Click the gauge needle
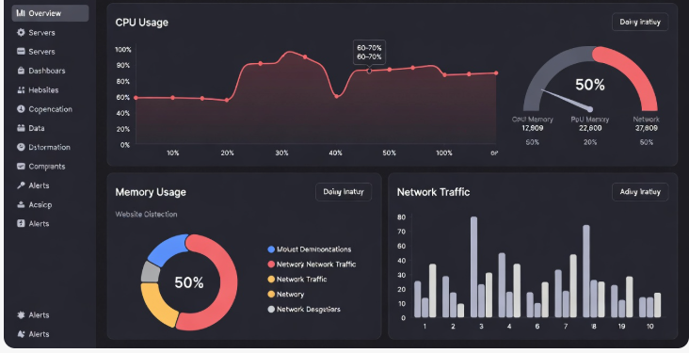This screenshot has width=689, height=353. [x=567, y=100]
